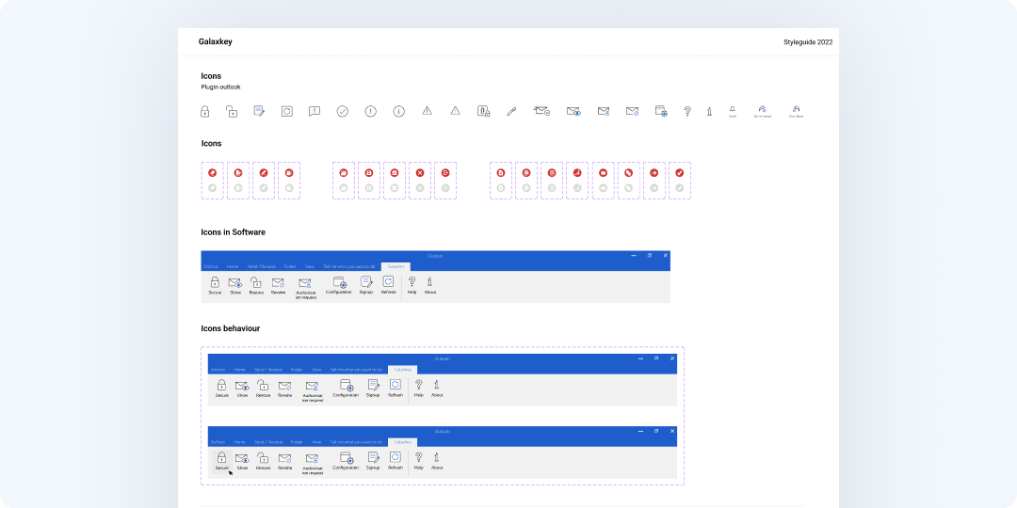Click the Galaxkey logo text in the page header
The height and width of the screenshot is (508, 1017).
click(216, 41)
